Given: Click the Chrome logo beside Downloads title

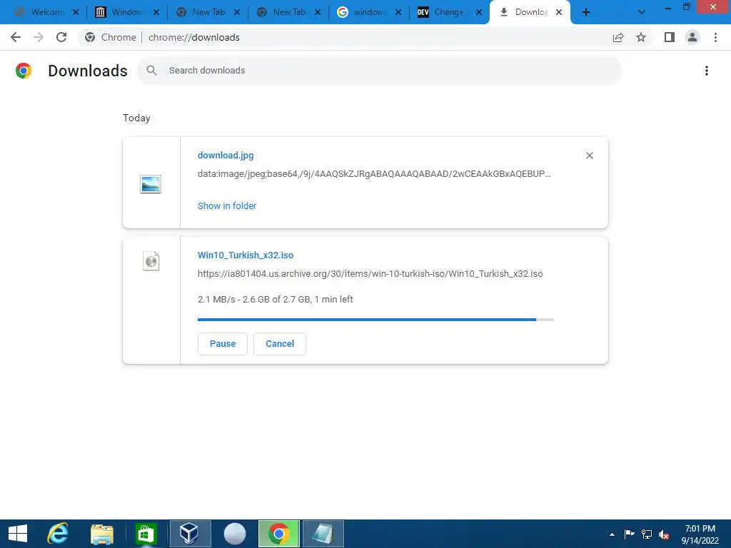Looking at the screenshot, I should coord(24,71).
